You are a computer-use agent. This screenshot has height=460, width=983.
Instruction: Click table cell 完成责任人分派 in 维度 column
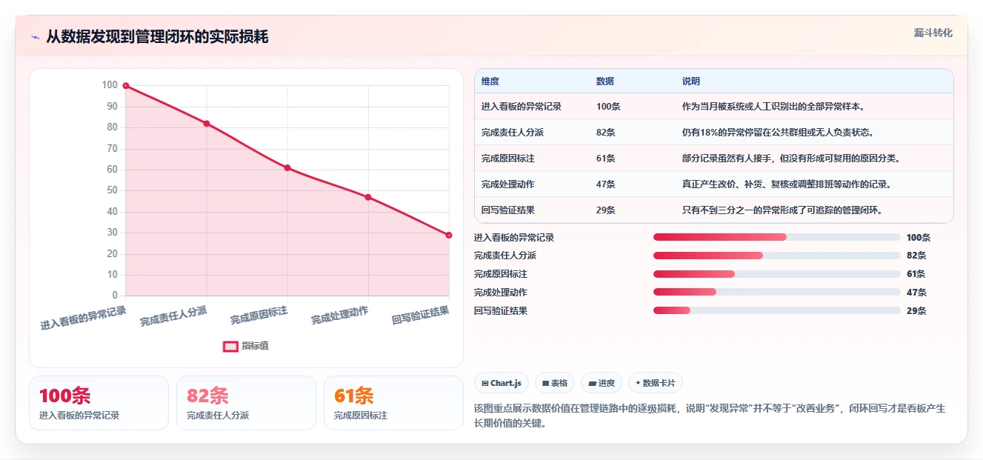513,133
